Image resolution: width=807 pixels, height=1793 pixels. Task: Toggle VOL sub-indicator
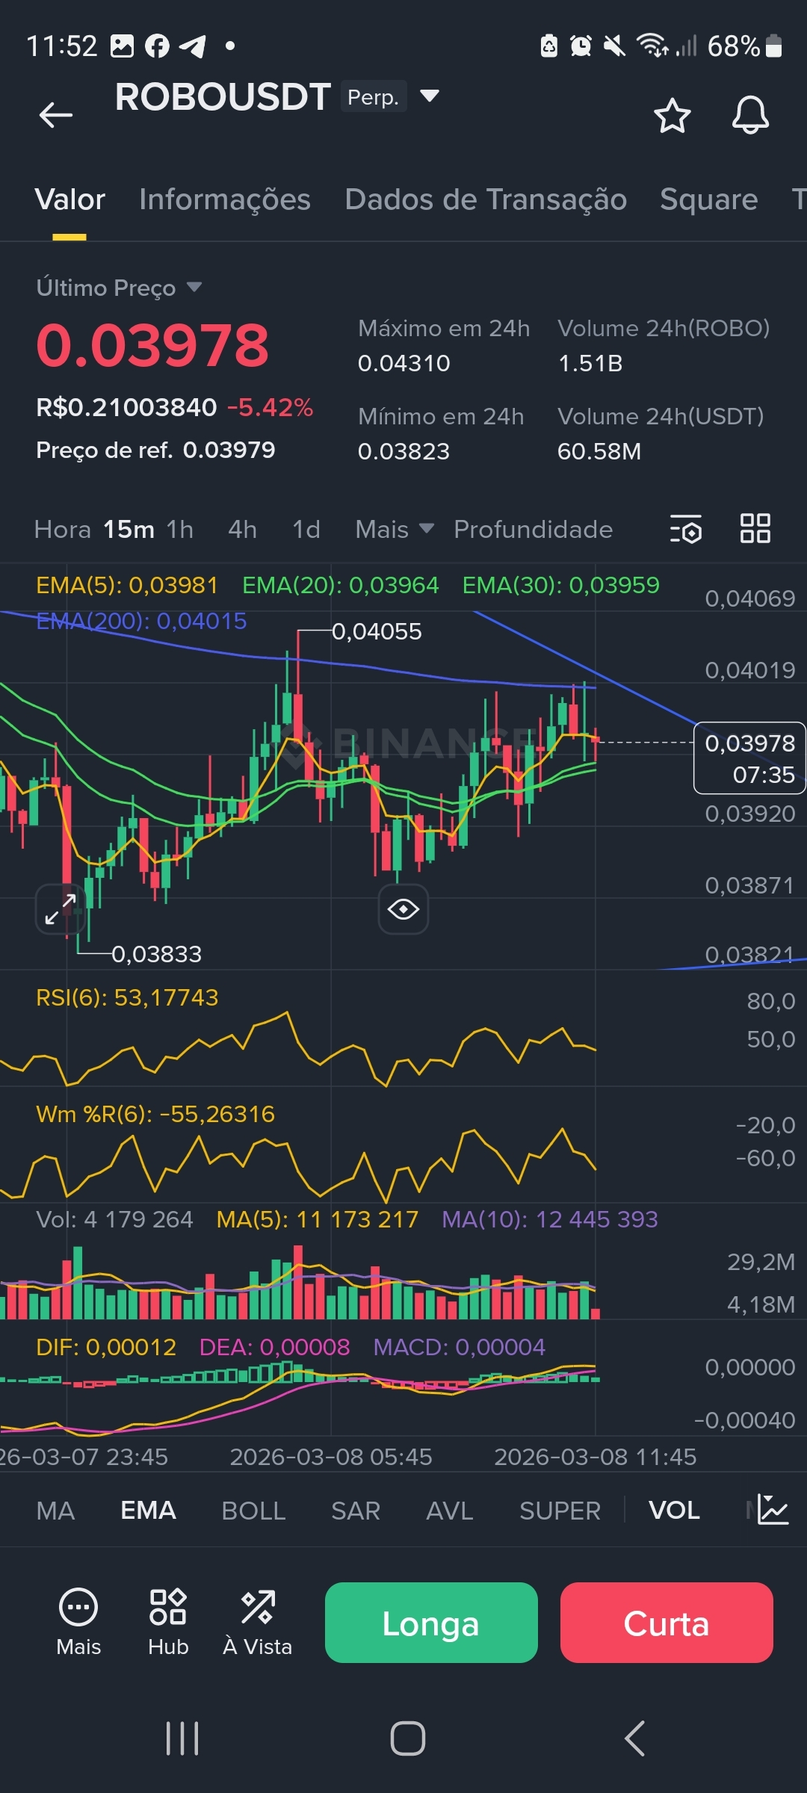tap(674, 1511)
